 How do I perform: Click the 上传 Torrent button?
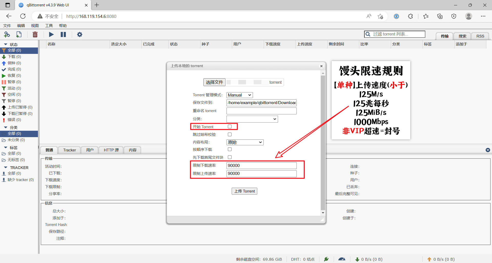[244, 191]
